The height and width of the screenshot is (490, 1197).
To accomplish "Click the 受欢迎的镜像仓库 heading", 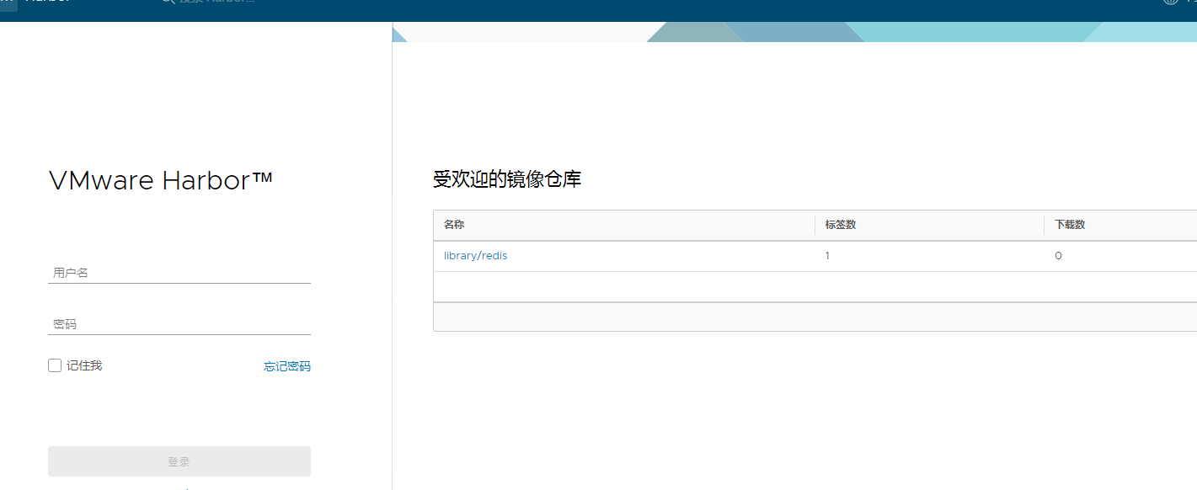I will point(507,179).
